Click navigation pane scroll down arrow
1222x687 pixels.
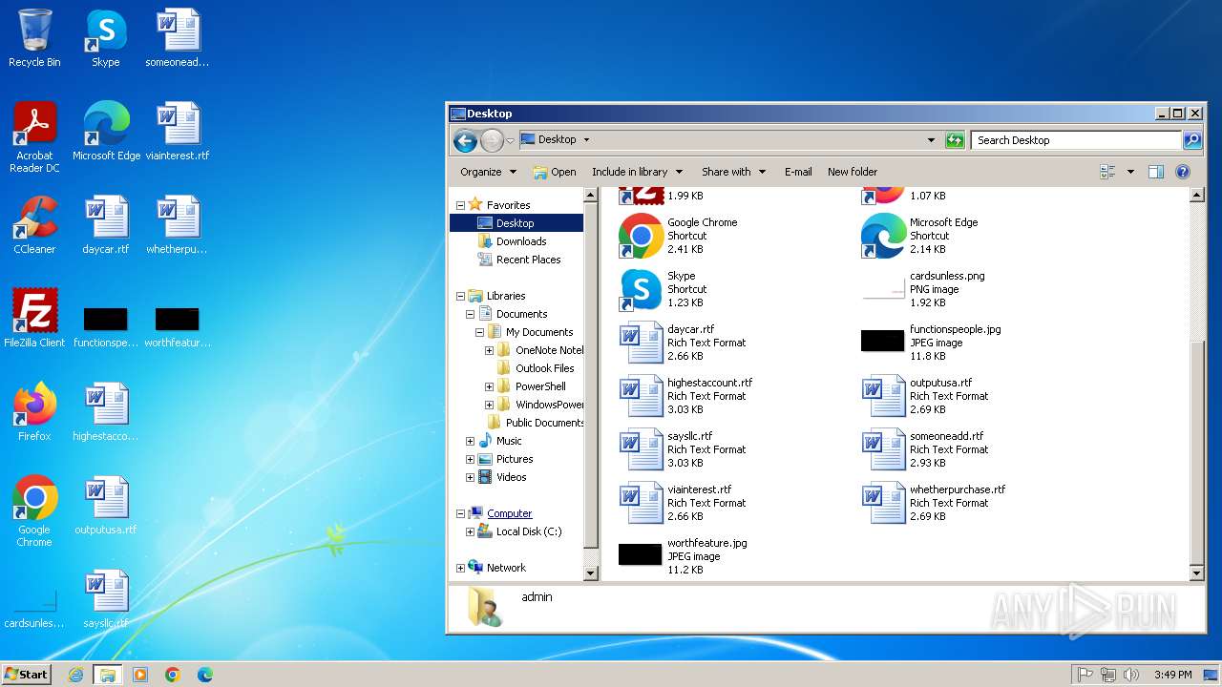pos(591,573)
